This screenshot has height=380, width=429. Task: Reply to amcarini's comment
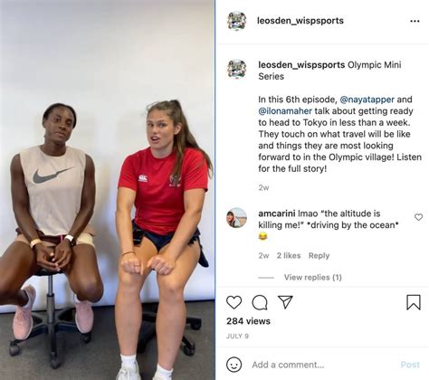coord(319,255)
